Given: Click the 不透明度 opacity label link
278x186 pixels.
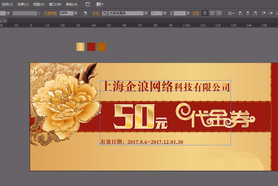Looking at the screenshot, I should coord(50,13).
